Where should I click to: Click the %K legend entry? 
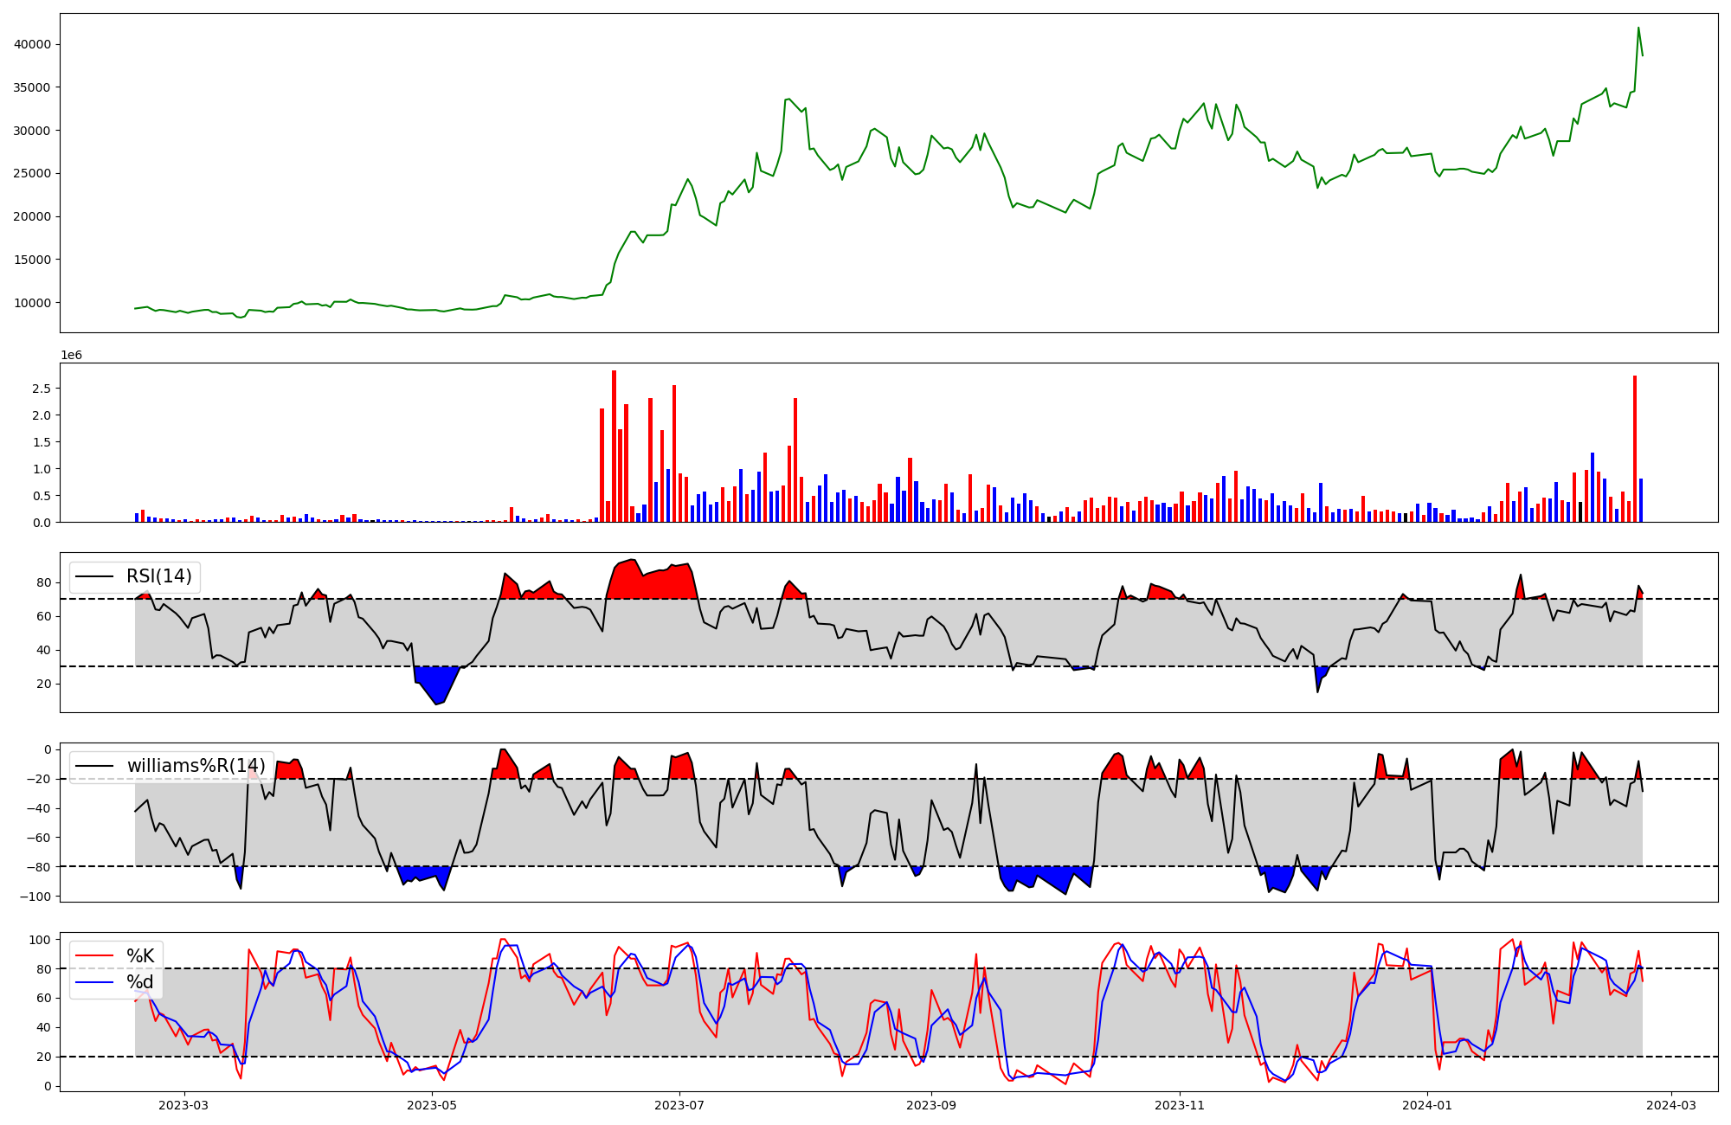pyautogui.click(x=140, y=956)
